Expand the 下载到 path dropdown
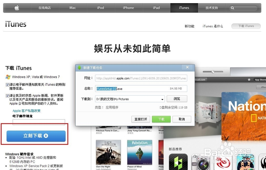This screenshot has width=266, height=170. click(162, 99)
